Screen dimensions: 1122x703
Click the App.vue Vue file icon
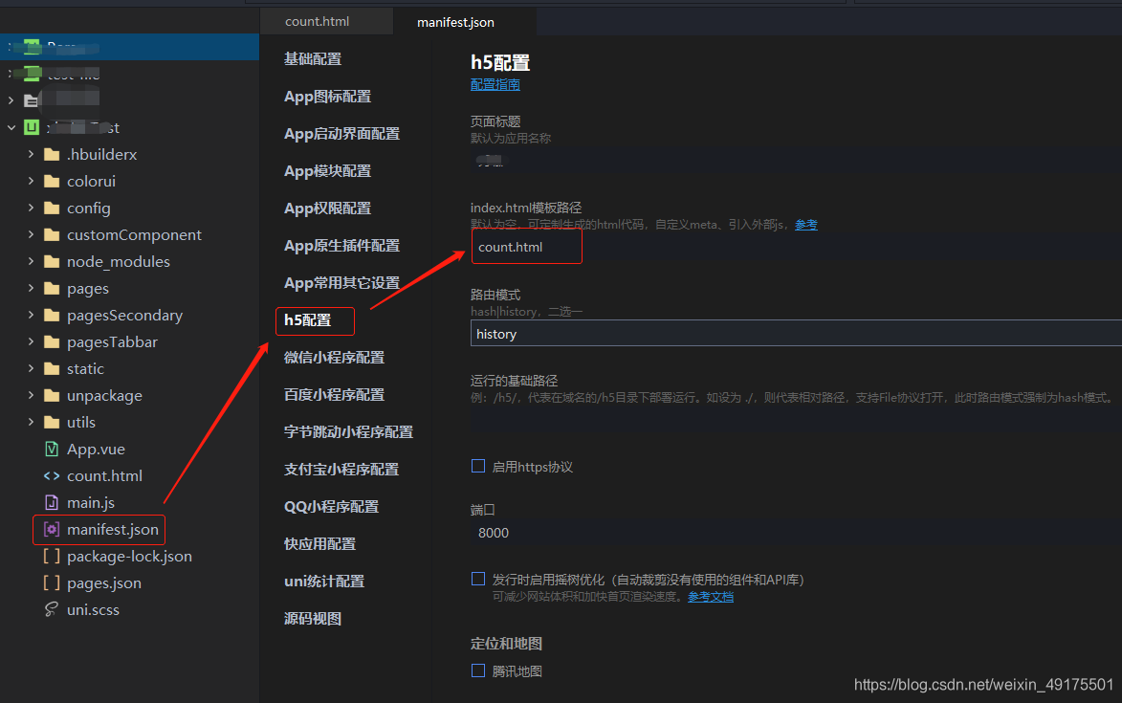click(x=52, y=450)
